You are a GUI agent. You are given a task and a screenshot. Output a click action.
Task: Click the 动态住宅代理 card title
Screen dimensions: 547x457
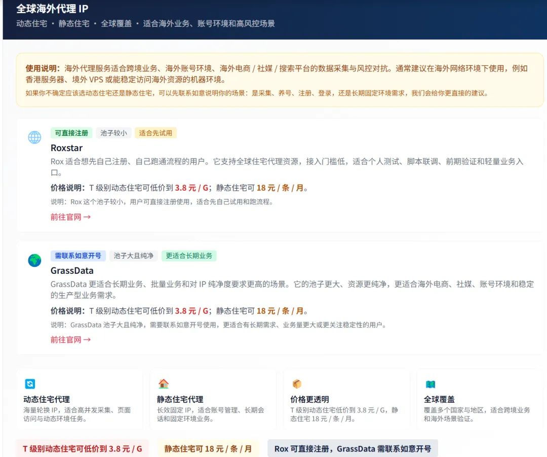[x=47, y=399]
